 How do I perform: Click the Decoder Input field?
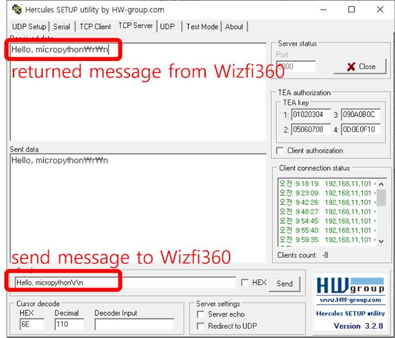[x=134, y=325]
